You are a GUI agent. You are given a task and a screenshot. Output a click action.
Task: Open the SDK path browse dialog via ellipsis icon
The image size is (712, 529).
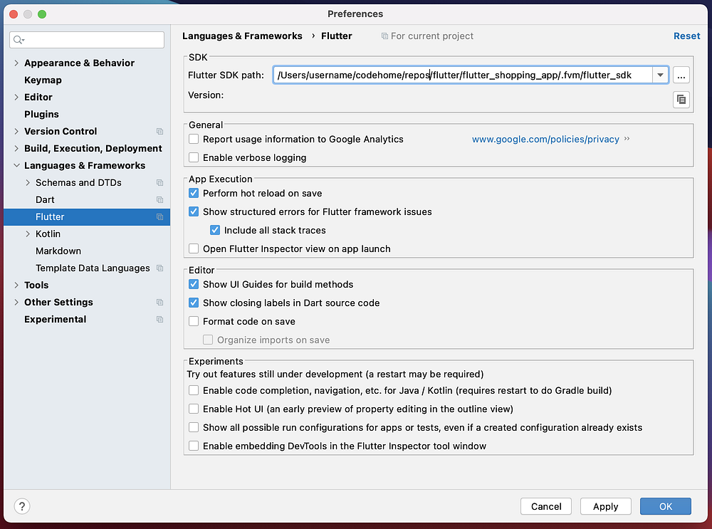[x=681, y=74]
